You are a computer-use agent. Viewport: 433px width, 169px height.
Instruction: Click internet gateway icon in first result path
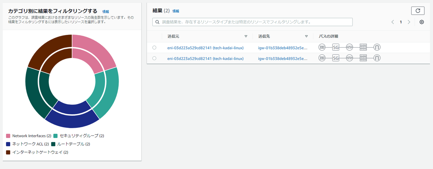point(377,47)
